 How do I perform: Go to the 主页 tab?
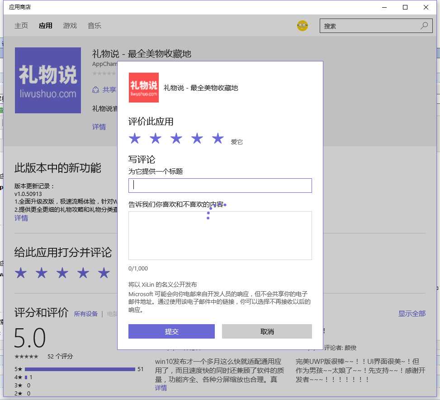21,26
